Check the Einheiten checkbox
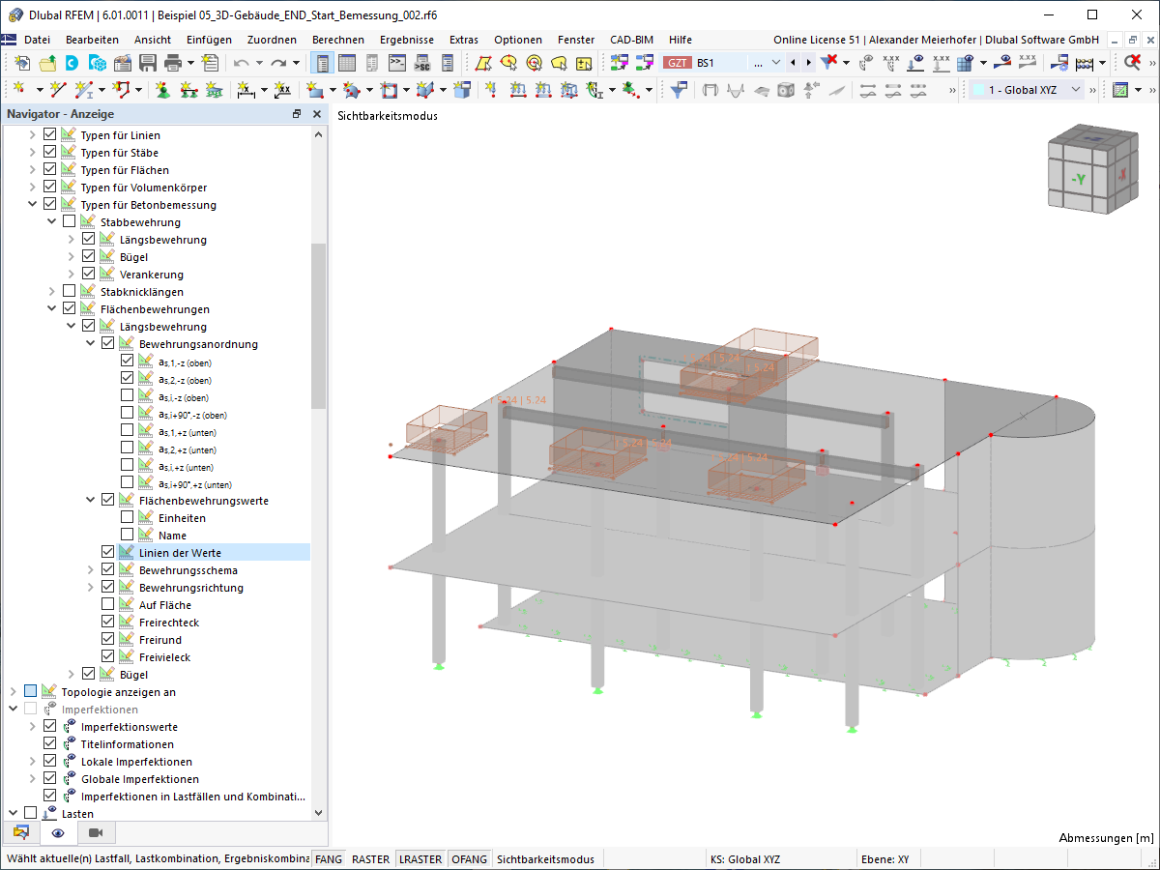The image size is (1160, 870). [x=128, y=518]
